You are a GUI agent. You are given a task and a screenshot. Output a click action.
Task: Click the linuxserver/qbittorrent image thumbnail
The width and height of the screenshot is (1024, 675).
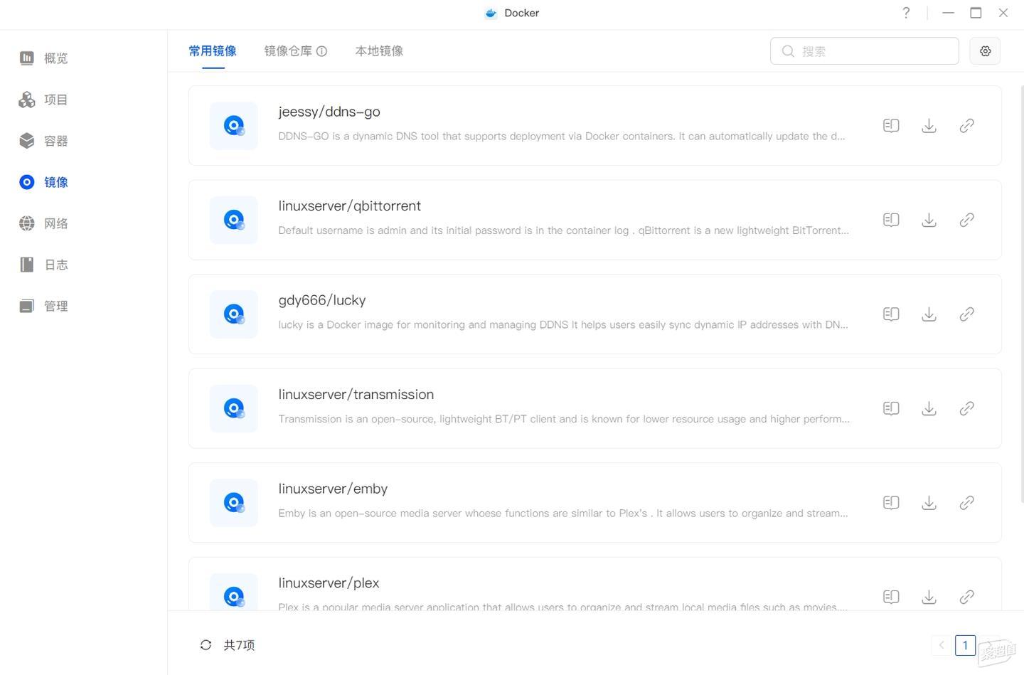click(x=233, y=220)
